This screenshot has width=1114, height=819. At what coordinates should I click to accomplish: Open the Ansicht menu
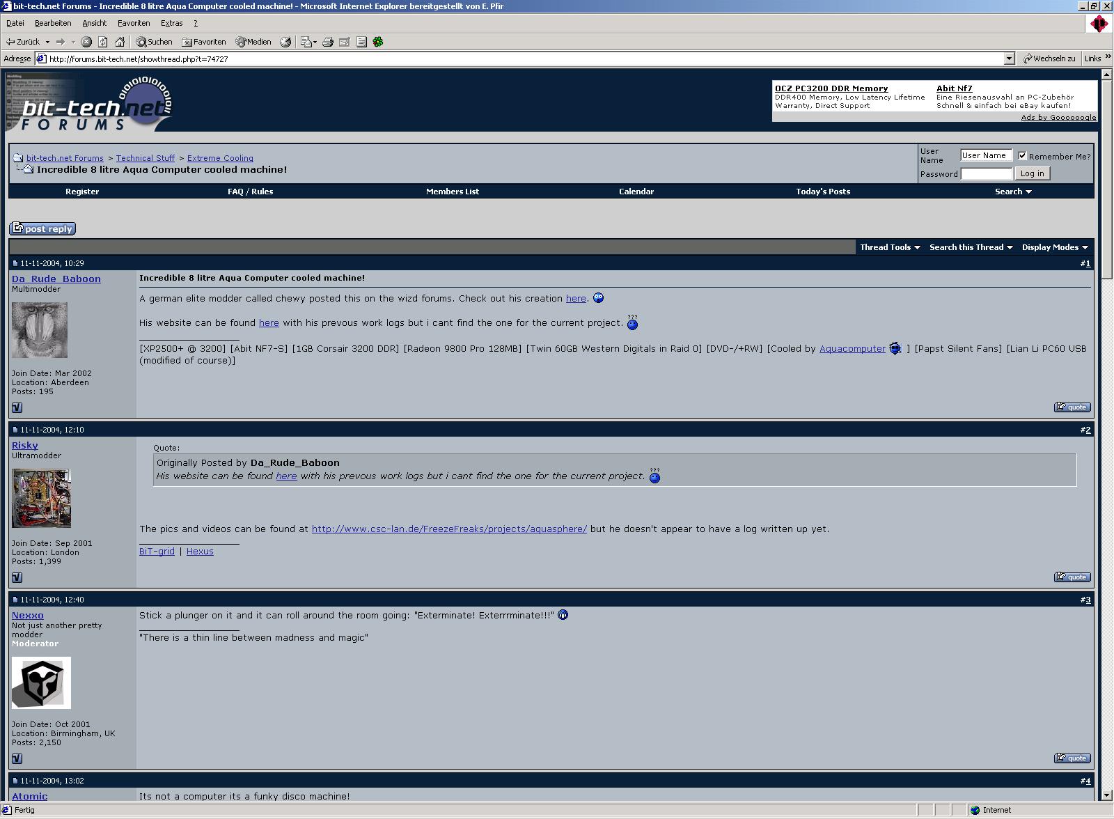[x=94, y=23]
